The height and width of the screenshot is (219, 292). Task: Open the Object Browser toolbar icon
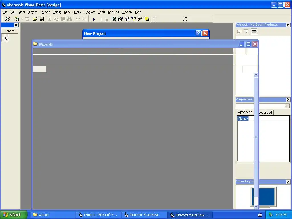tap(134, 19)
